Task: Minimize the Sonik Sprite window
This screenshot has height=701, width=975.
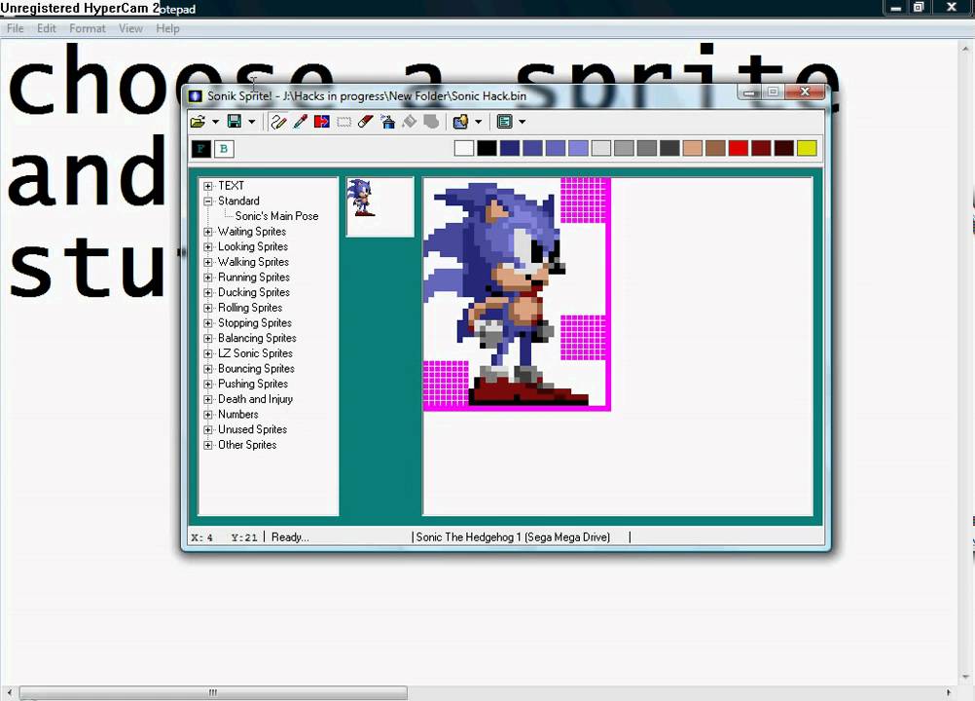Action: [749, 92]
